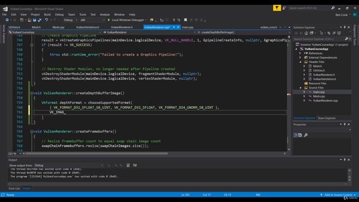
Task: Collapse the VulkanCourseApp project node
Action: pos(297,49)
